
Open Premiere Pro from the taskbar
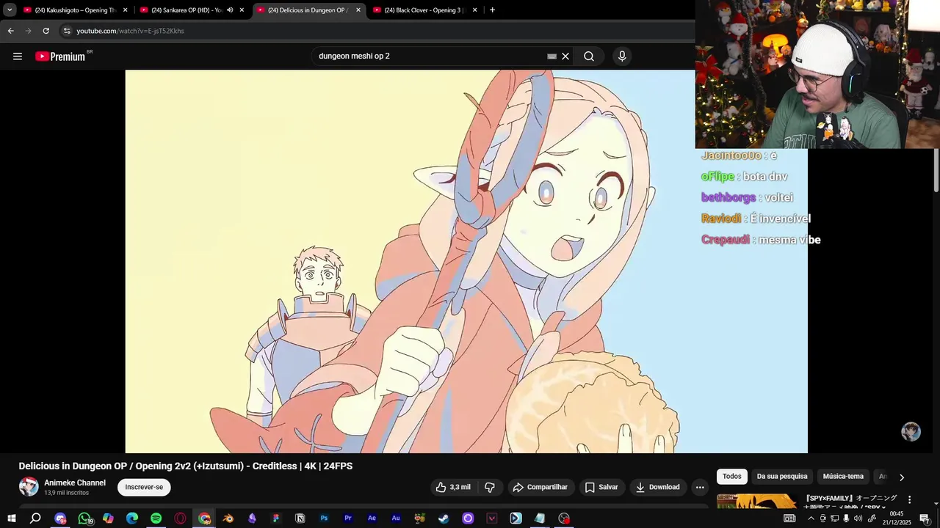coord(348,518)
